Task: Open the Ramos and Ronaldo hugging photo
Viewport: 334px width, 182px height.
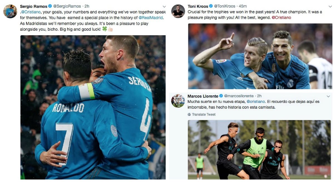Action: [93, 107]
